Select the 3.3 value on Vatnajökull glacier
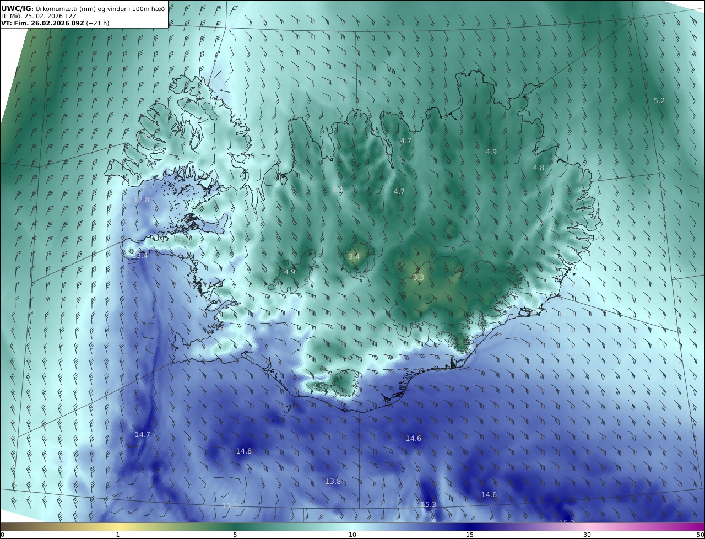The width and height of the screenshot is (705, 539). [x=419, y=278]
